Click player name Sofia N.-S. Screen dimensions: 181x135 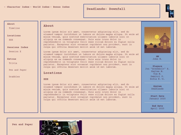coord(157,79)
